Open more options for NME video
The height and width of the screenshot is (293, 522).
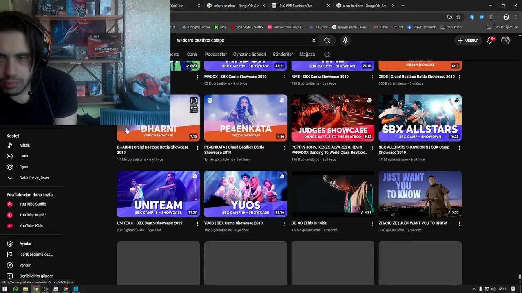point(372,77)
